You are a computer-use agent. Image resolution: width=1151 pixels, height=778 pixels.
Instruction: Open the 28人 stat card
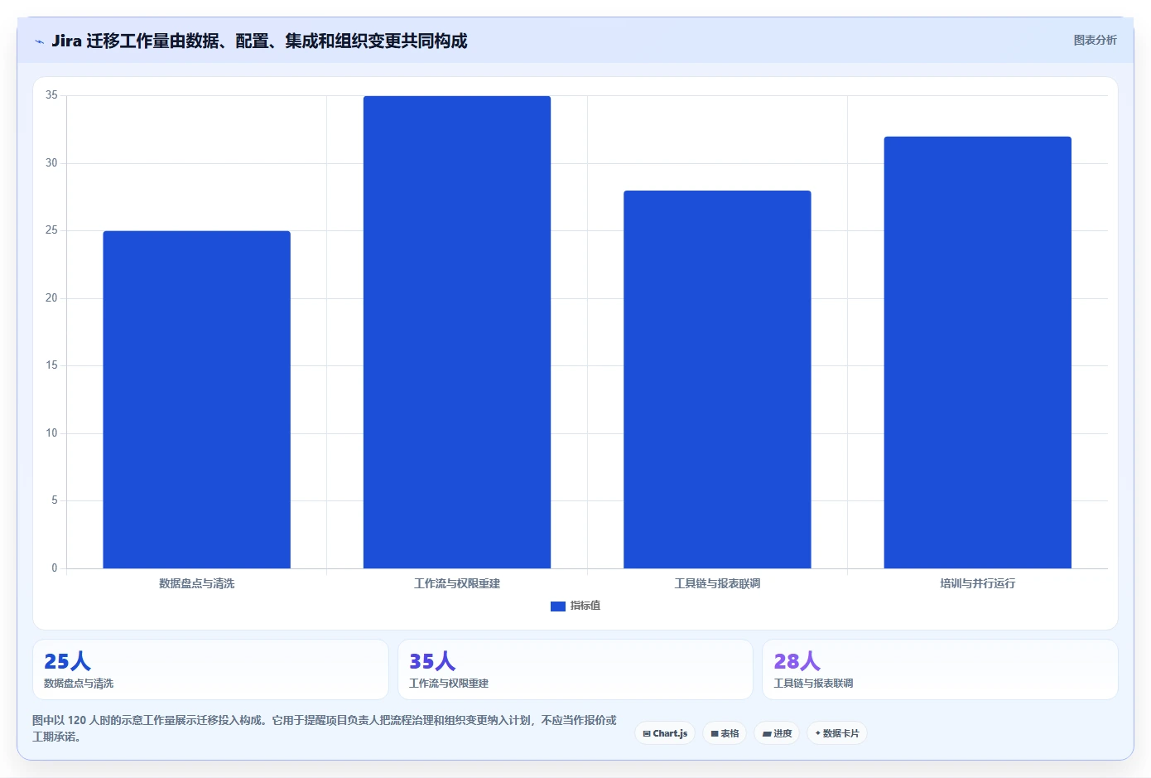(940, 669)
